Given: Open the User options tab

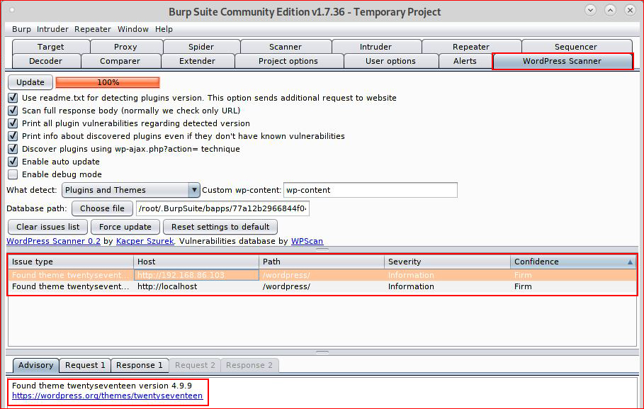Looking at the screenshot, I should tap(390, 61).
